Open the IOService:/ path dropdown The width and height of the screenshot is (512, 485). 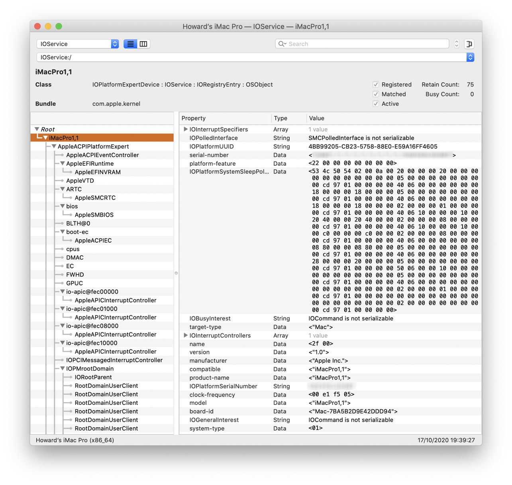click(x=470, y=57)
